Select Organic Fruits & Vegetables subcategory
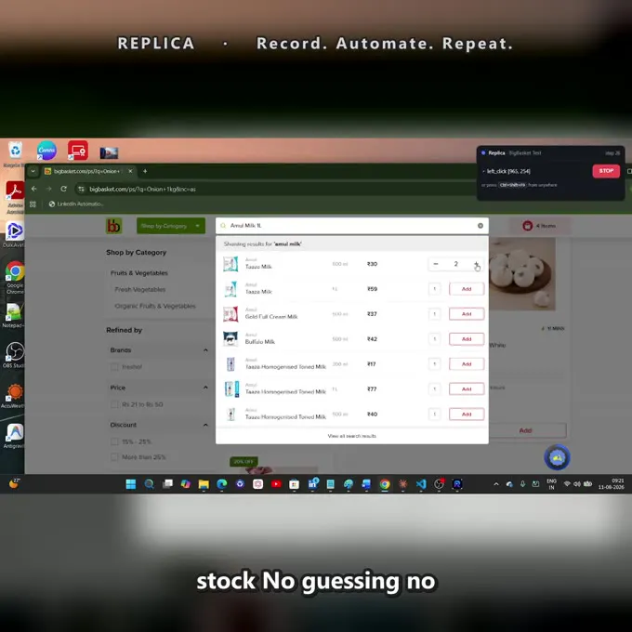632x632 pixels. point(155,306)
